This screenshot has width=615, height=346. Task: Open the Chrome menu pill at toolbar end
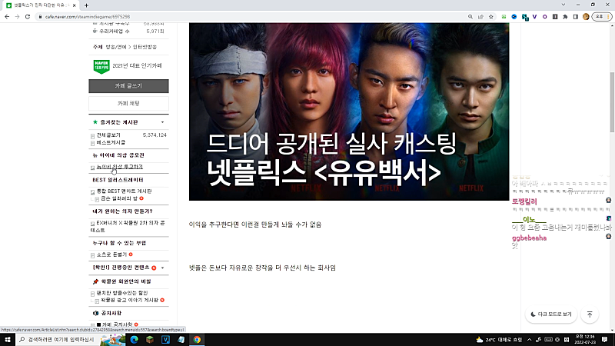click(x=602, y=17)
